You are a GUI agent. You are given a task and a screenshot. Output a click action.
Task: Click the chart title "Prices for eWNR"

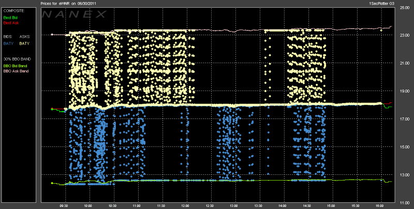[x=55, y=4]
